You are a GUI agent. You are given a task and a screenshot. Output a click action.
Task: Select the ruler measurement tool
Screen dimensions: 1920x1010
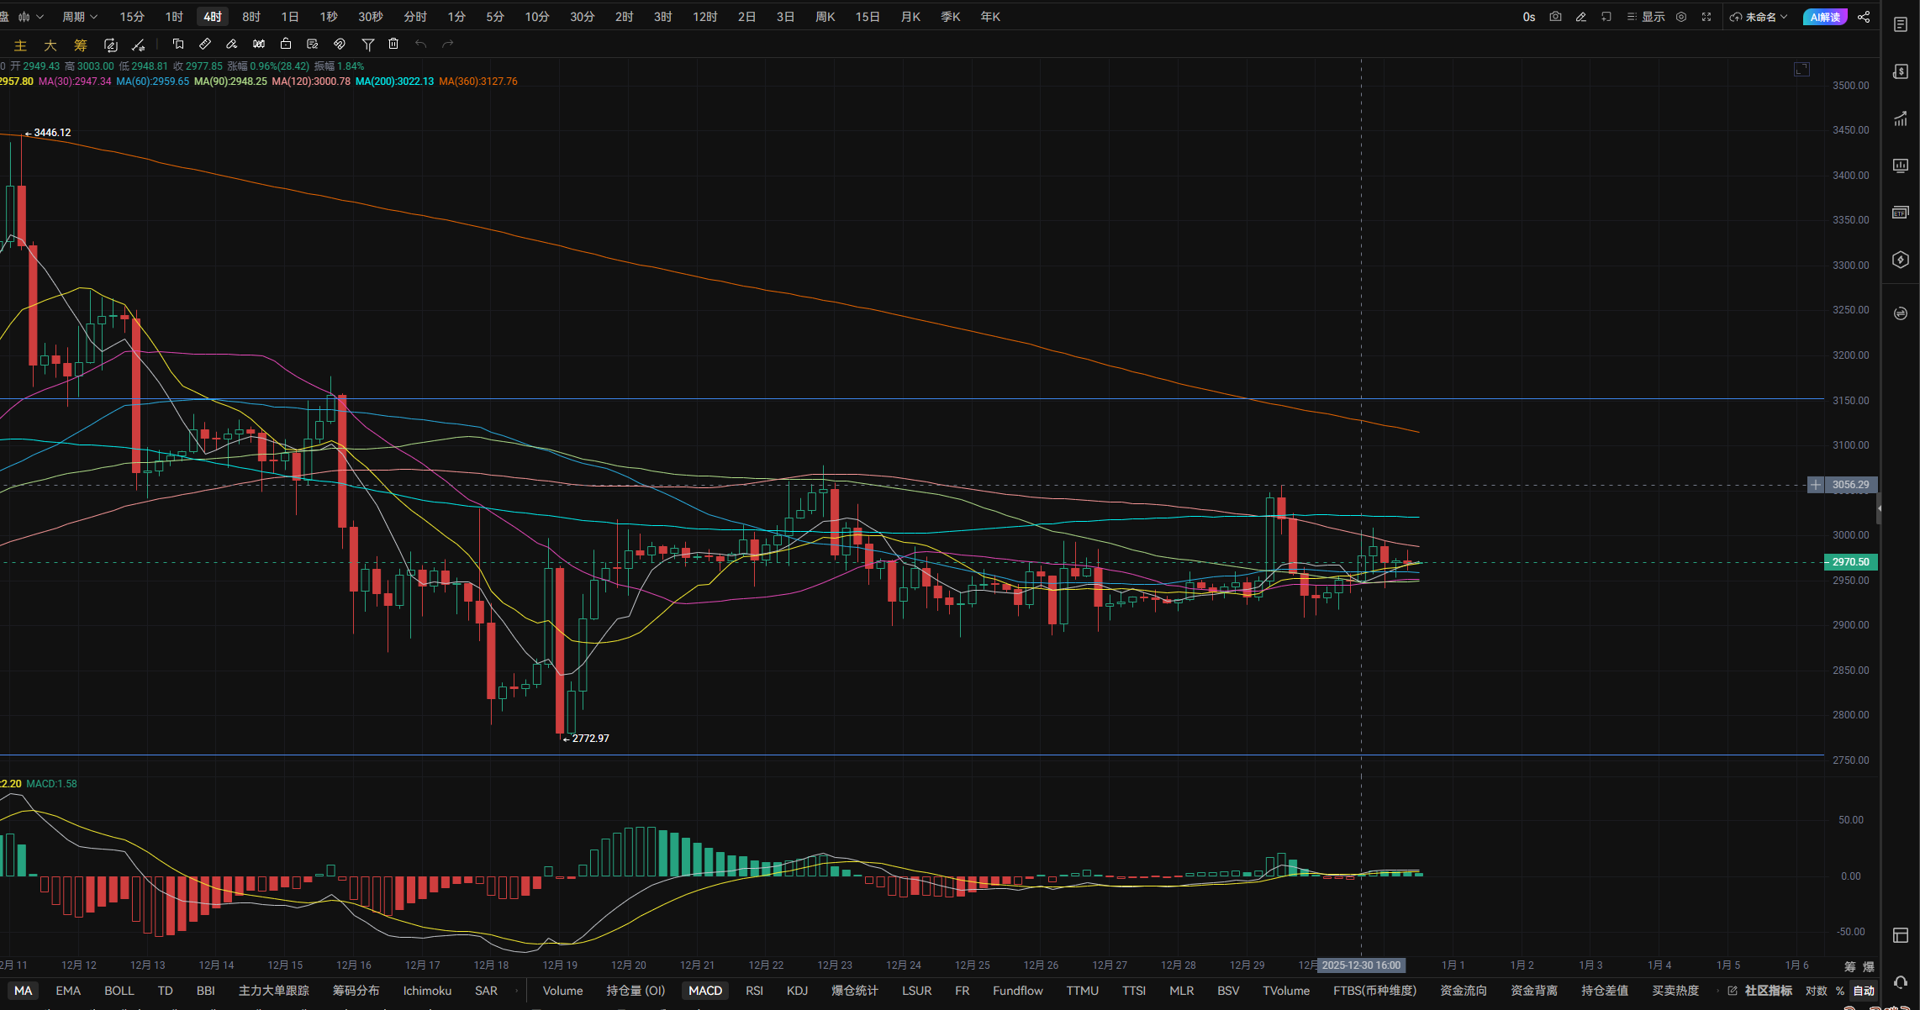[x=204, y=45]
